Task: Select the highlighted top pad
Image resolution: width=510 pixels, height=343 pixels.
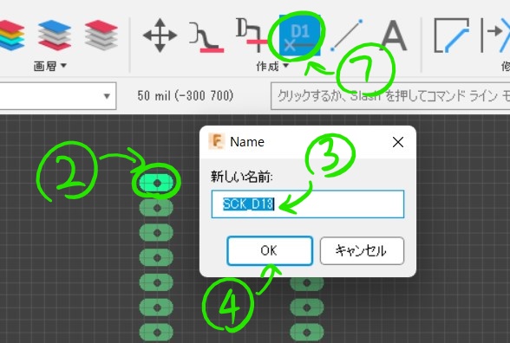Action: pos(156,183)
